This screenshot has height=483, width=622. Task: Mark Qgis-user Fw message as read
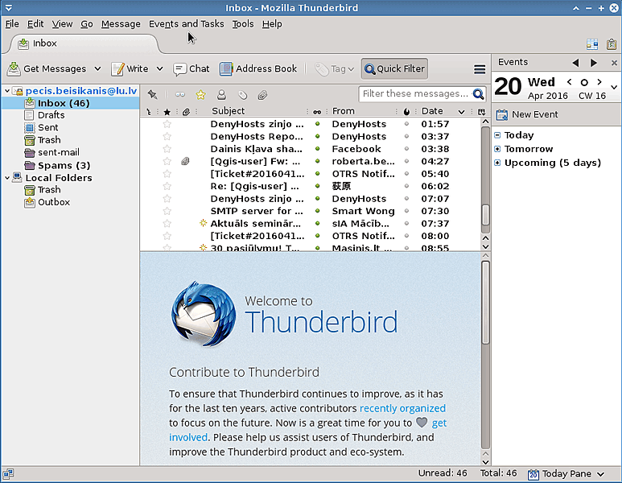[317, 161]
